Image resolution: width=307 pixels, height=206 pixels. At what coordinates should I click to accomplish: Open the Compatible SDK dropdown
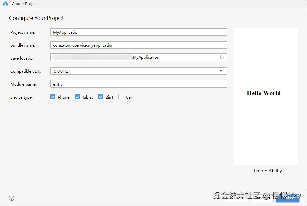[138, 71]
